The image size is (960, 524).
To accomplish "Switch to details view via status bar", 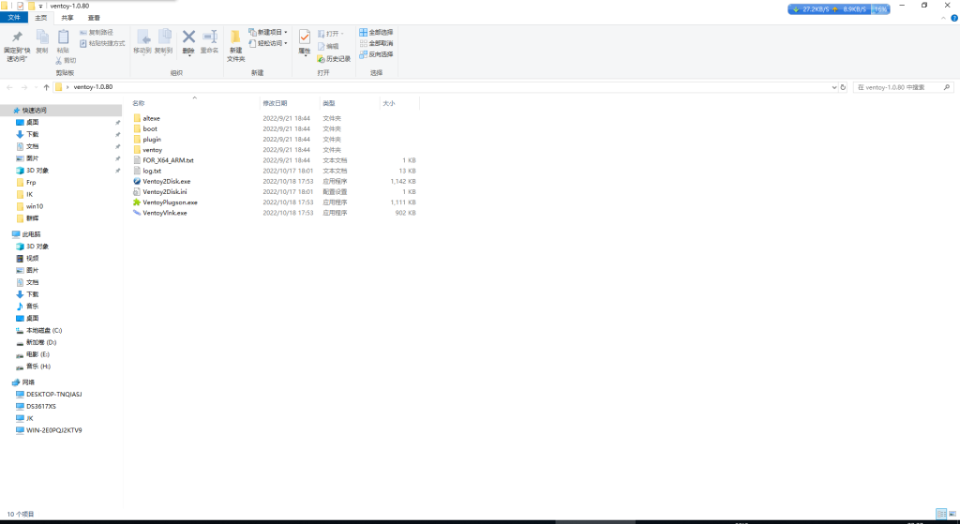I will [941, 514].
